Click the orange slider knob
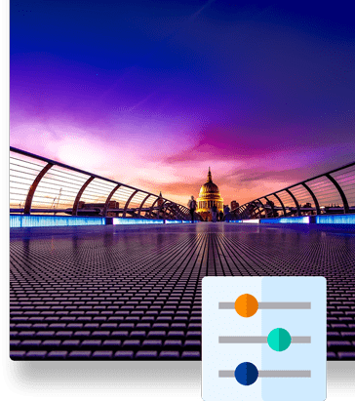355x401 pixels. point(247,305)
